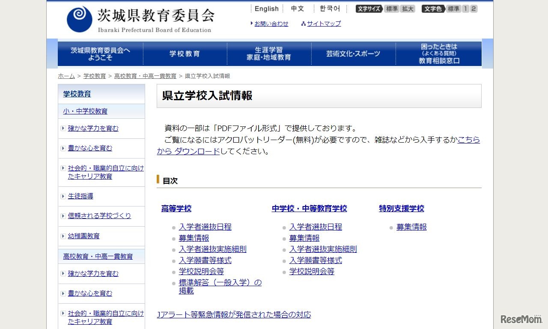548x329 pixels.
Task: Expand 生徒指導 in the sidebar
Action: [82, 196]
